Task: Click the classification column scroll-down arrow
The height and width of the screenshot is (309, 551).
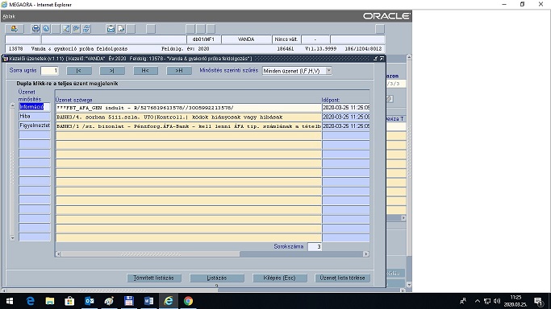Action: click(x=12, y=238)
